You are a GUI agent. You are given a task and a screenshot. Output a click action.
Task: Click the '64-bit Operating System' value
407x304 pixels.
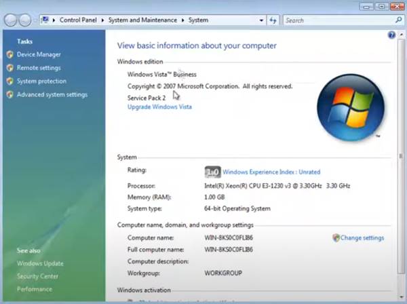tap(237, 208)
